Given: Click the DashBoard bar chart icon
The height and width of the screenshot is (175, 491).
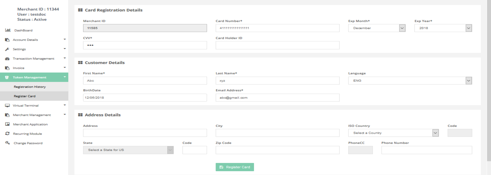Looking at the screenshot, I should click(x=8, y=30).
